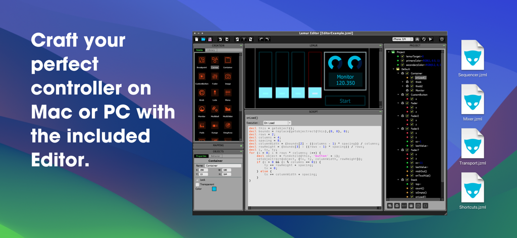Click the left blue knob in Lemur canvas

(x=336, y=62)
